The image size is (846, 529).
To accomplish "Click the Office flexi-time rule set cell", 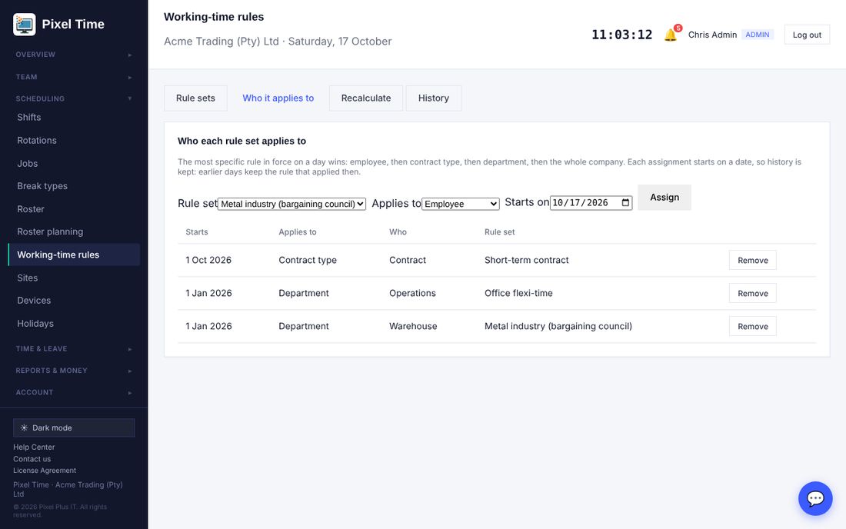I will click(518, 294).
